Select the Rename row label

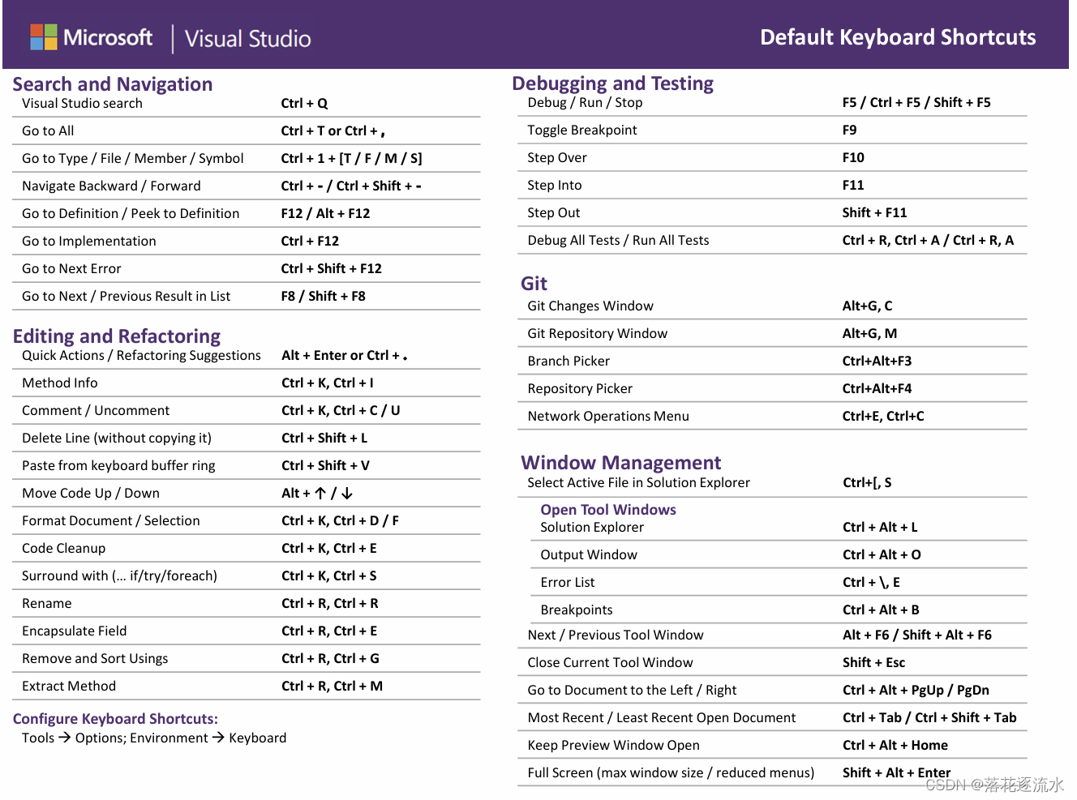(x=47, y=604)
